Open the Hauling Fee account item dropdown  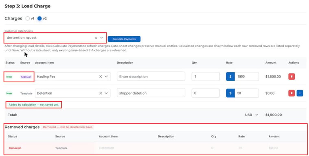106,77
